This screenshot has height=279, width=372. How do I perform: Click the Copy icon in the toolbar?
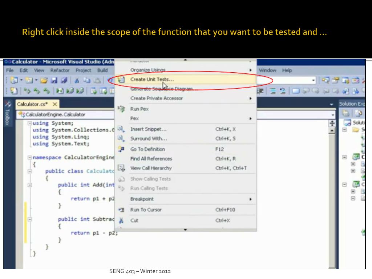[87, 80]
